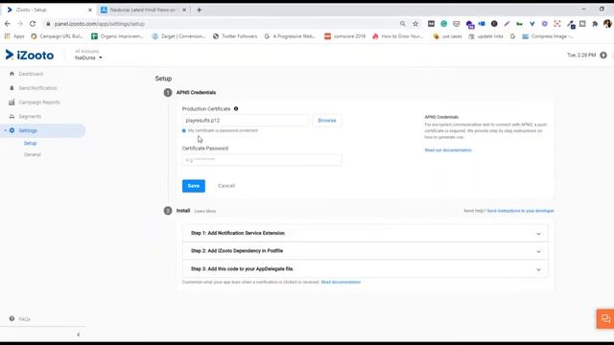The height and width of the screenshot is (345, 614).
Task: Click the Send Notification bell icon
Action: click(x=12, y=88)
